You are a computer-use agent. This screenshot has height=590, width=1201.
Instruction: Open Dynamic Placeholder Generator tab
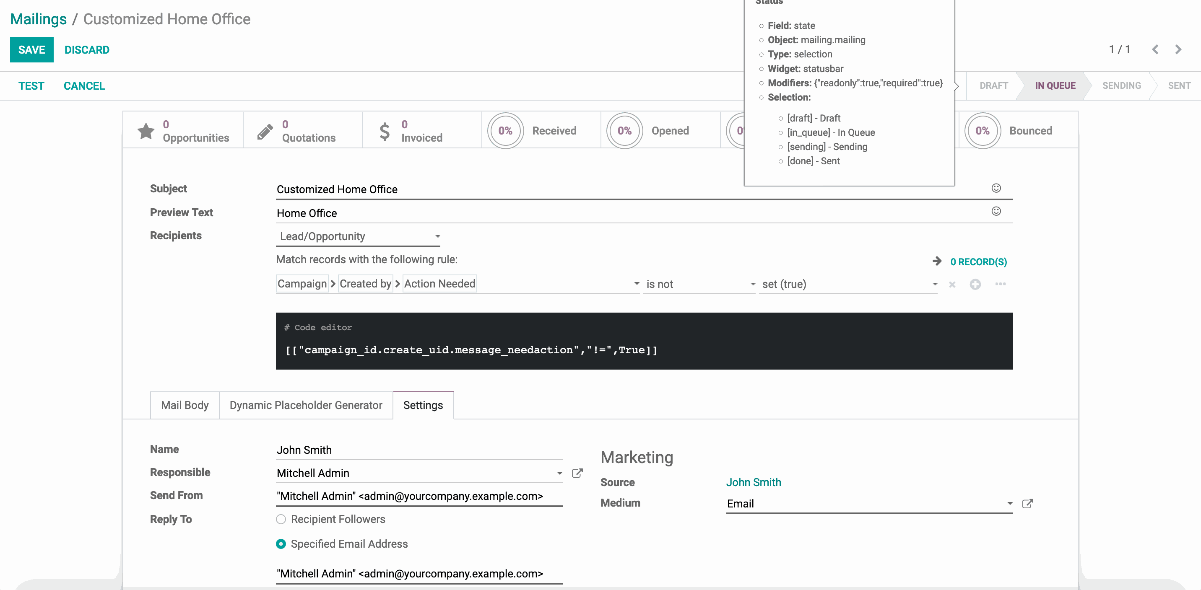pyautogui.click(x=306, y=405)
